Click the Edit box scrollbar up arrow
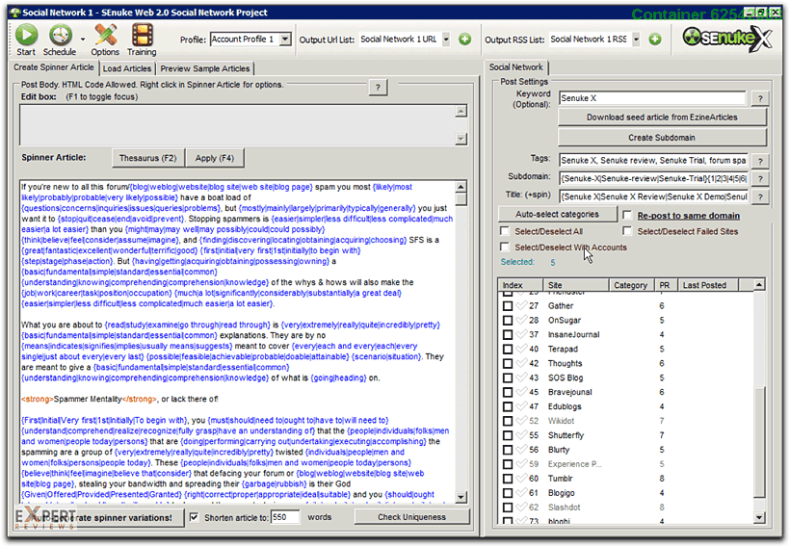The image size is (790, 547). coord(461,111)
